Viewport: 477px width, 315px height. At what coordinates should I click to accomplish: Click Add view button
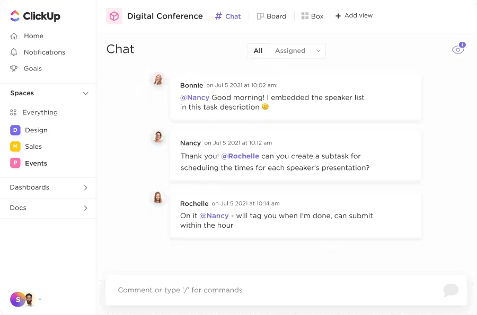pos(354,16)
